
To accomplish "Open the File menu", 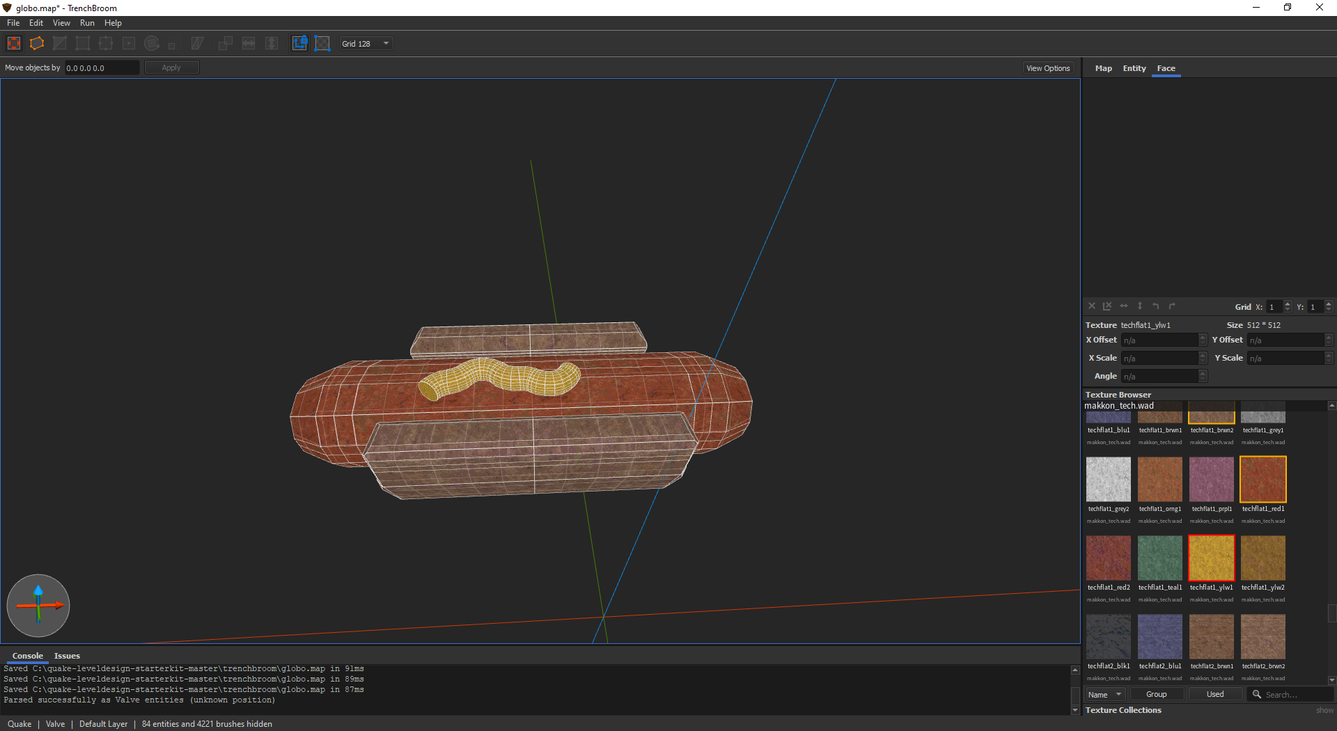I will click(13, 23).
